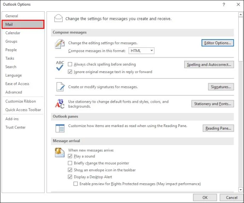The width and height of the screenshot is (244, 203).
Task: Click the Cancel button
Action: (x=232, y=197)
